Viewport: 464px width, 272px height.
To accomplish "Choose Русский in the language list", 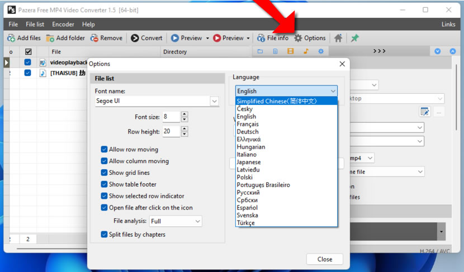I will click(x=286, y=193).
